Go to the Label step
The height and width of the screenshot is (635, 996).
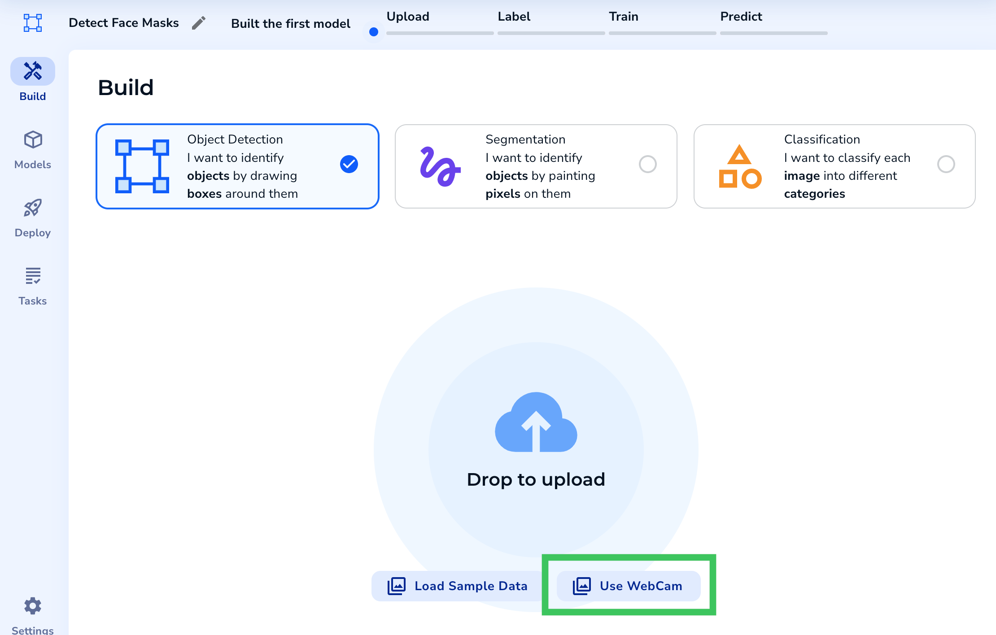pyautogui.click(x=514, y=17)
